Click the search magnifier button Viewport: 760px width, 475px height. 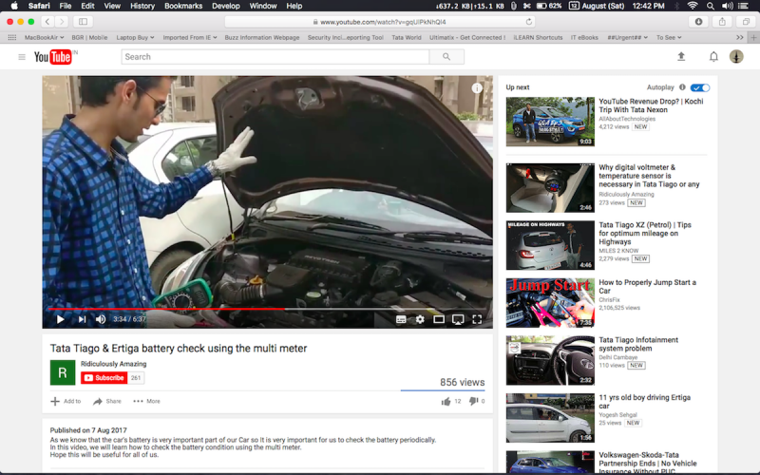point(446,57)
